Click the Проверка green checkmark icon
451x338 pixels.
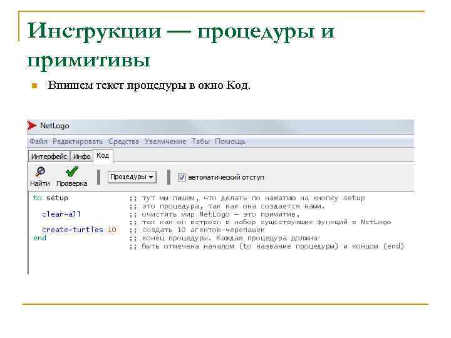pyautogui.click(x=72, y=172)
